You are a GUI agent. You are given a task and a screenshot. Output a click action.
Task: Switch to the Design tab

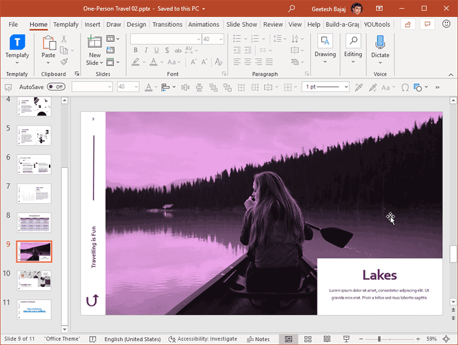[x=136, y=24]
